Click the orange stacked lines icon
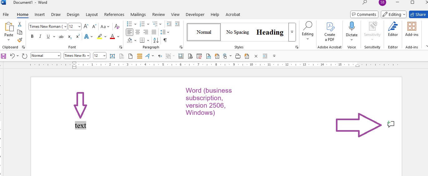Screen dimensions: 428x176 pos(140,56)
